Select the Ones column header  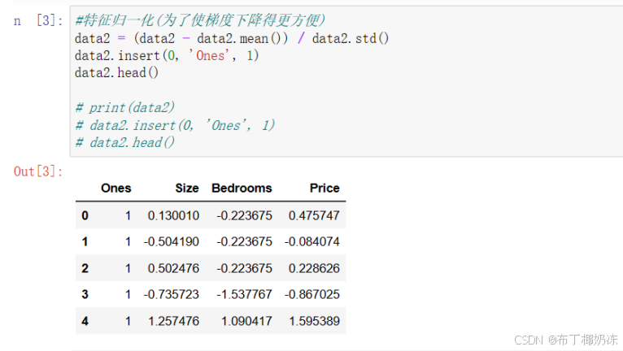point(116,188)
